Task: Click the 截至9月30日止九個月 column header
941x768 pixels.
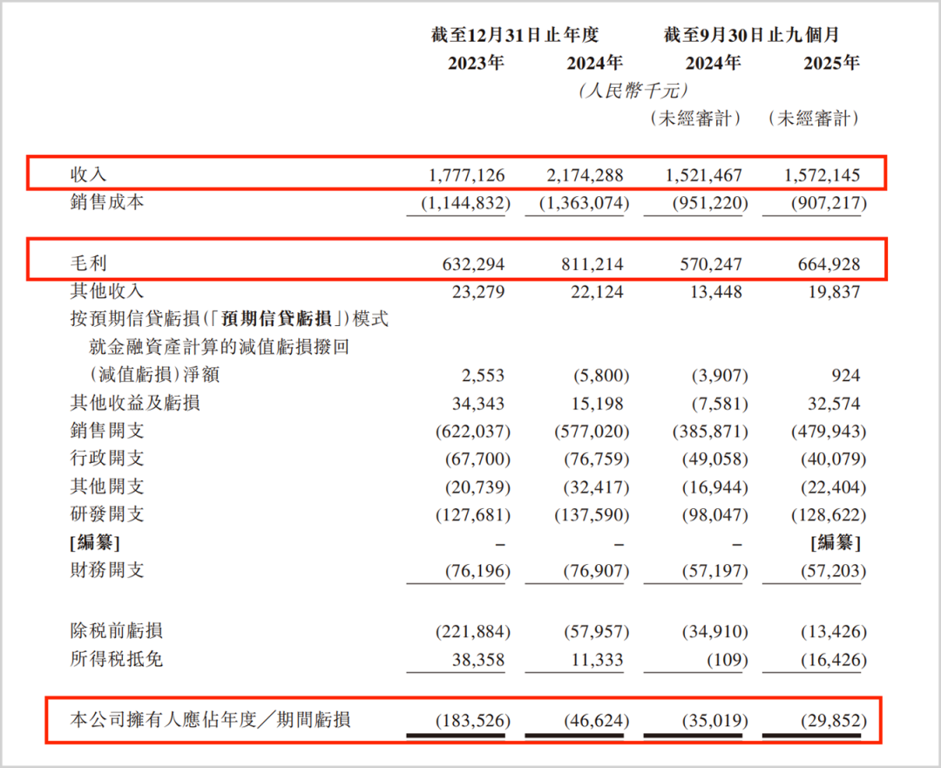Action: coord(750,35)
